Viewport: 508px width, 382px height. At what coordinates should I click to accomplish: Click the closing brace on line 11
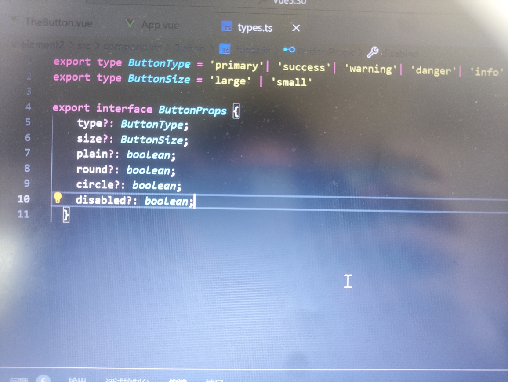point(66,215)
